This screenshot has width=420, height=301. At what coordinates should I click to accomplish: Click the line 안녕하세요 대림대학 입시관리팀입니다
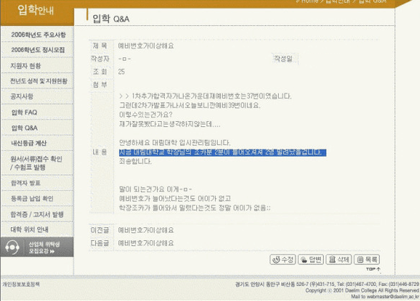tap(175, 143)
